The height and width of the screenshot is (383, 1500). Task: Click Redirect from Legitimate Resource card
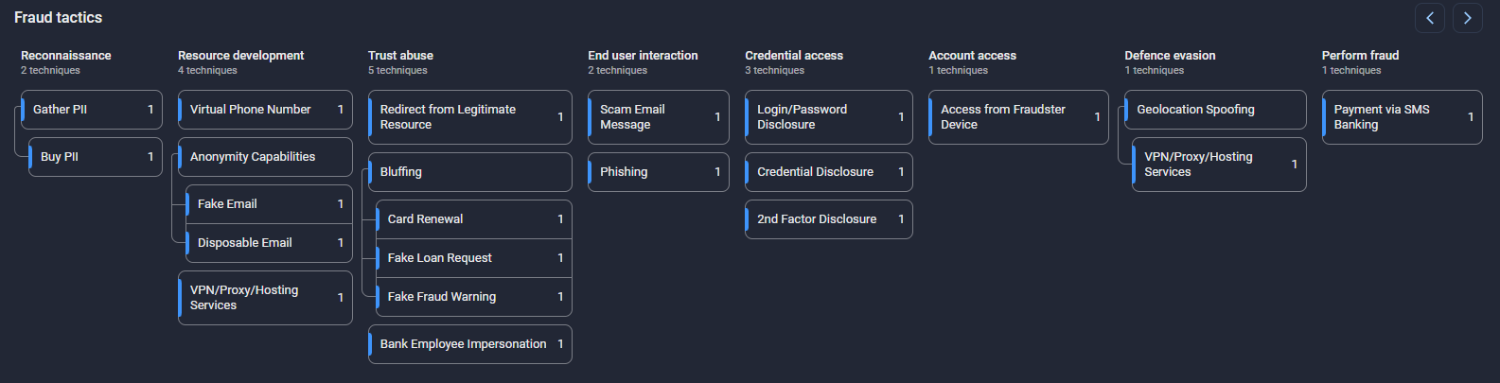(469, 117)
